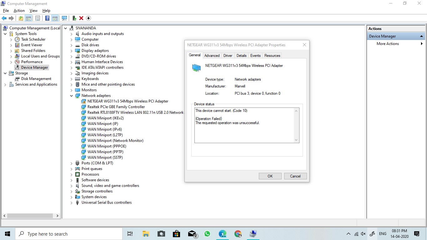Select Task Scheduler in console tree

33,39
